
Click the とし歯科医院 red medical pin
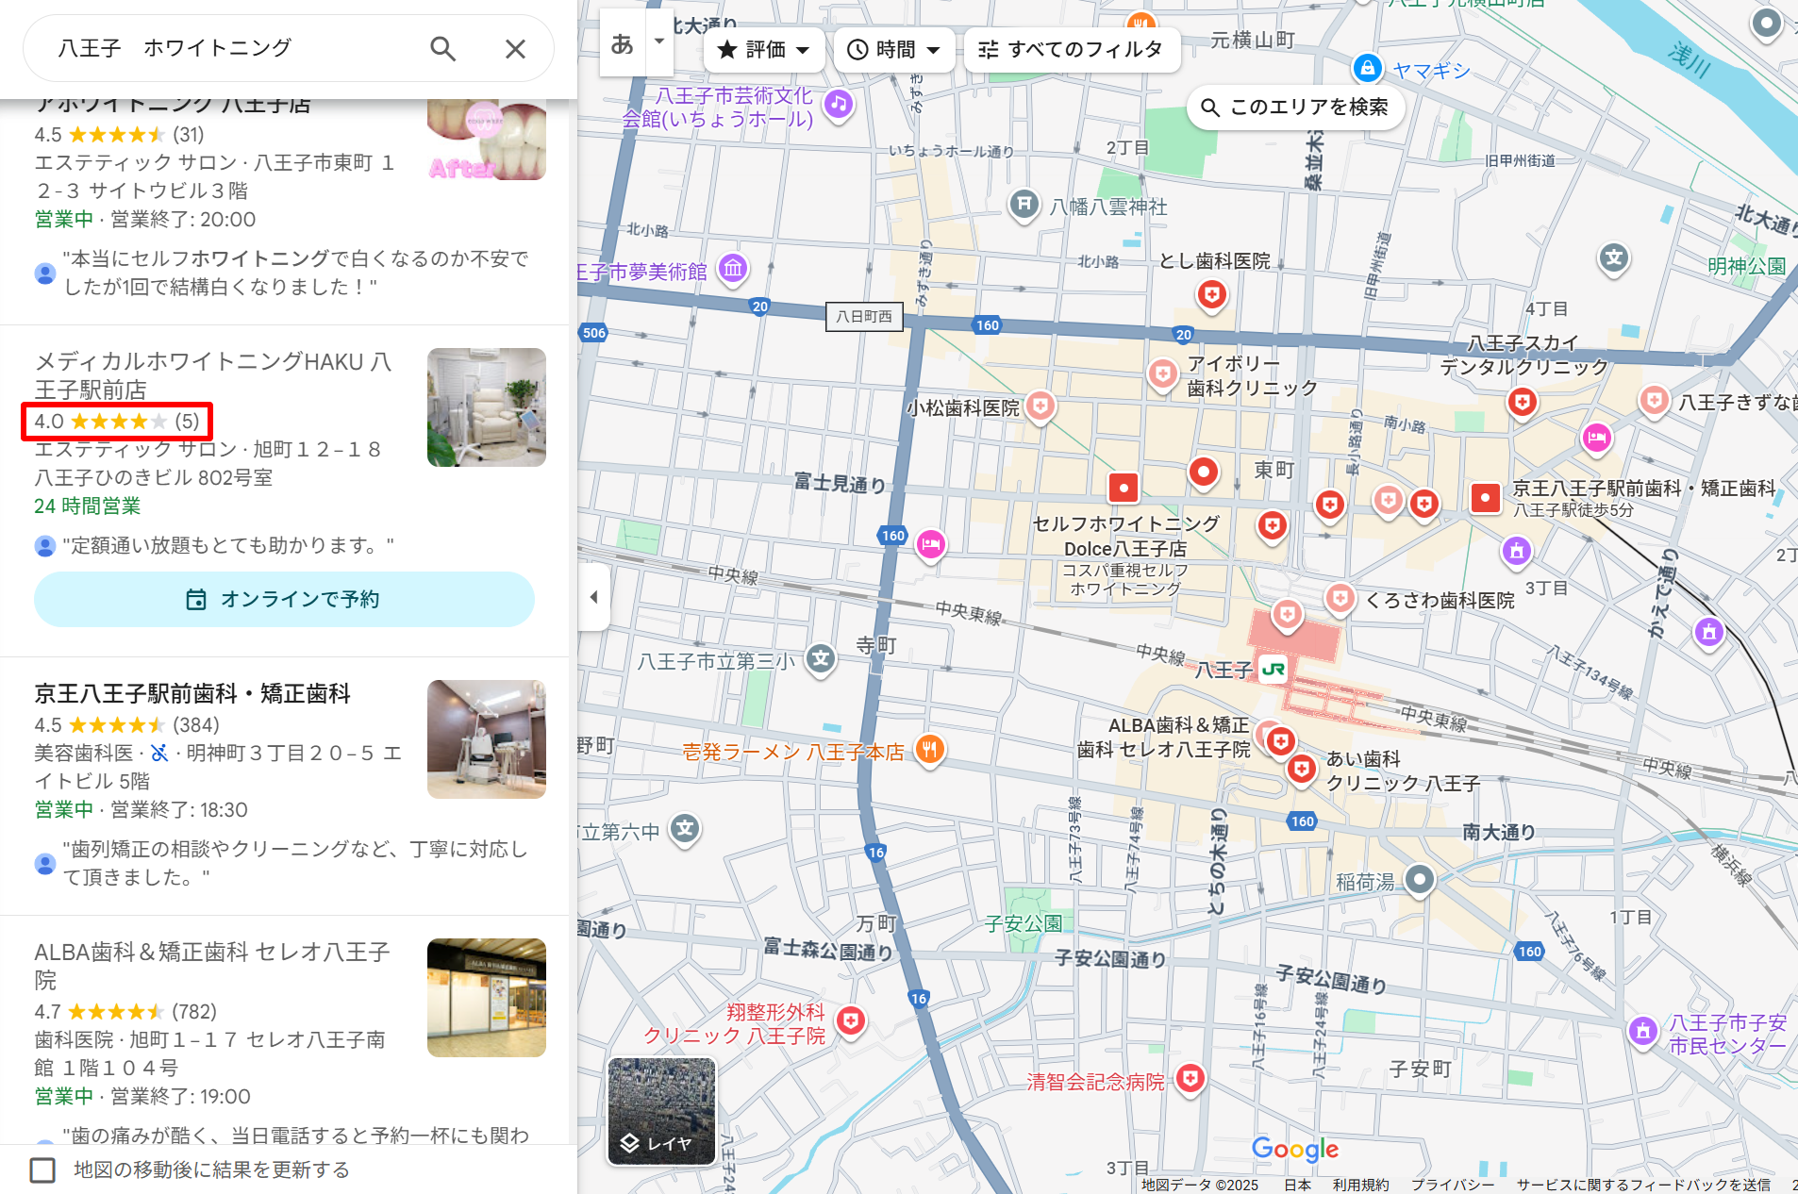coord(1211,295)
